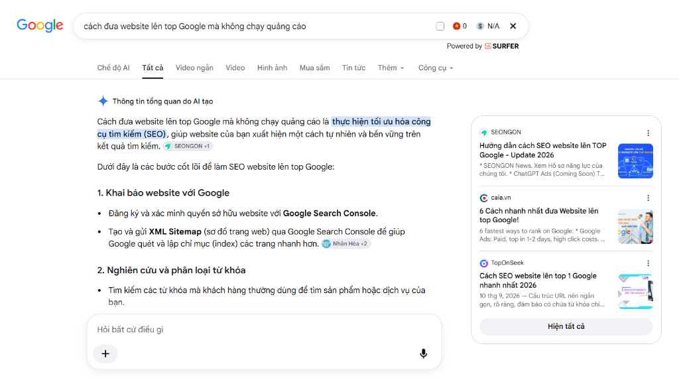Image resolution: width=679 pixels, height=380 pixels.
Task: Click the highlighted SEO phrase in overview
Action: pos(264,128)
